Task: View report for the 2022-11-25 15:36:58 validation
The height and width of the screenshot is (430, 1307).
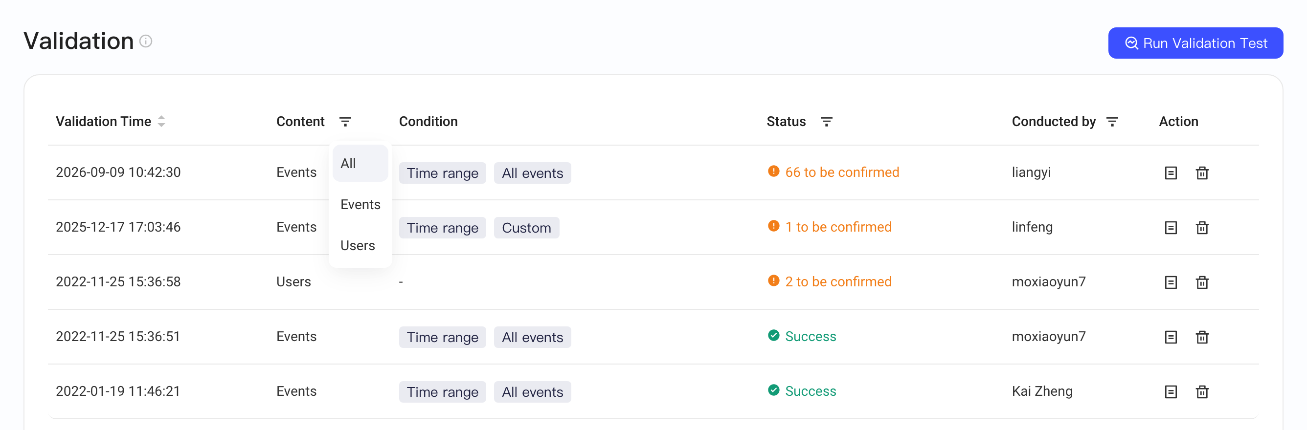Action: tap(1171, 282)
